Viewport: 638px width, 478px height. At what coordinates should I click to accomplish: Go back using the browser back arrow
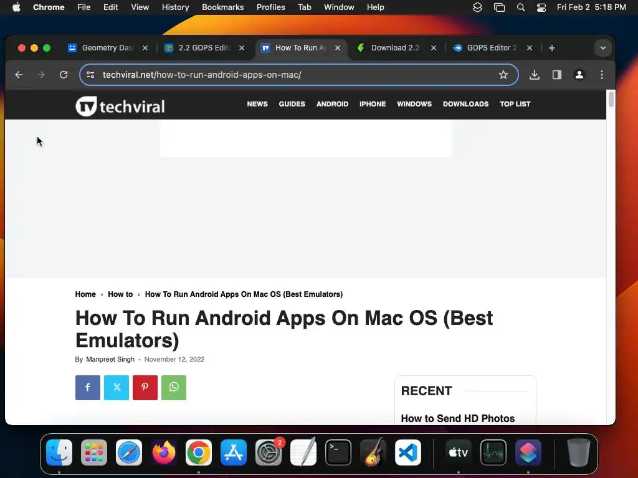coord(19,75)
